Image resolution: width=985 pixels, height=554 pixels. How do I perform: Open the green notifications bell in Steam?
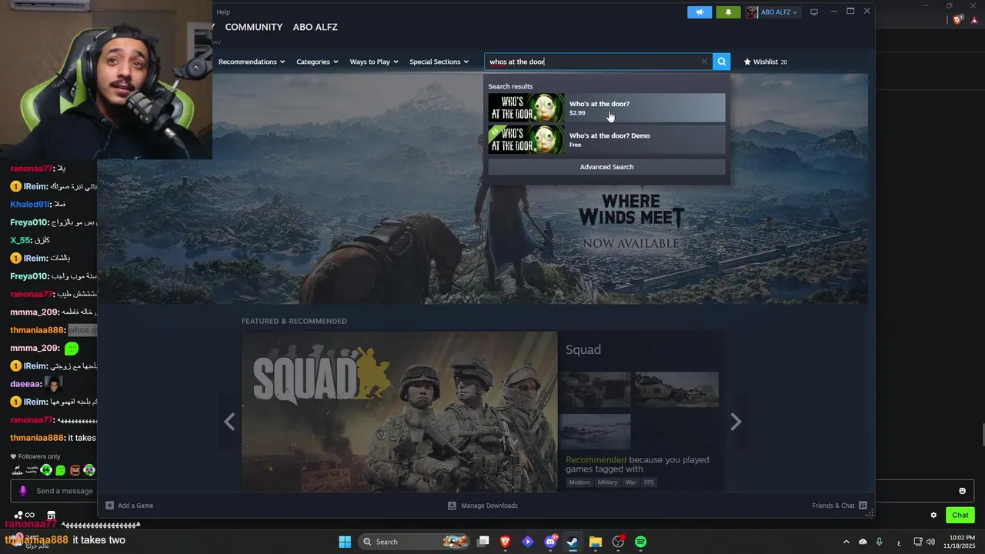(x=728, y=12)
